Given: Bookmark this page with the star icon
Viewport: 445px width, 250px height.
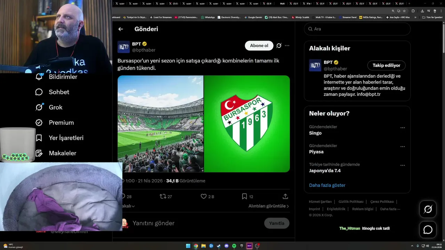Looking at the screenshot, I should [404, 11].
